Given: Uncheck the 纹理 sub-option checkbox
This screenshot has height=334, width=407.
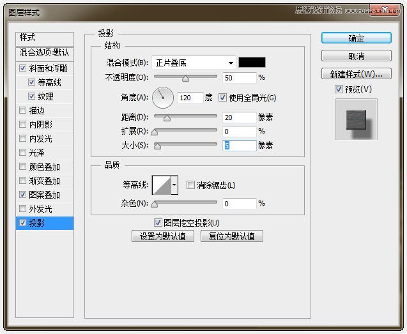Looking at the screenshot, I should [31, 96].
